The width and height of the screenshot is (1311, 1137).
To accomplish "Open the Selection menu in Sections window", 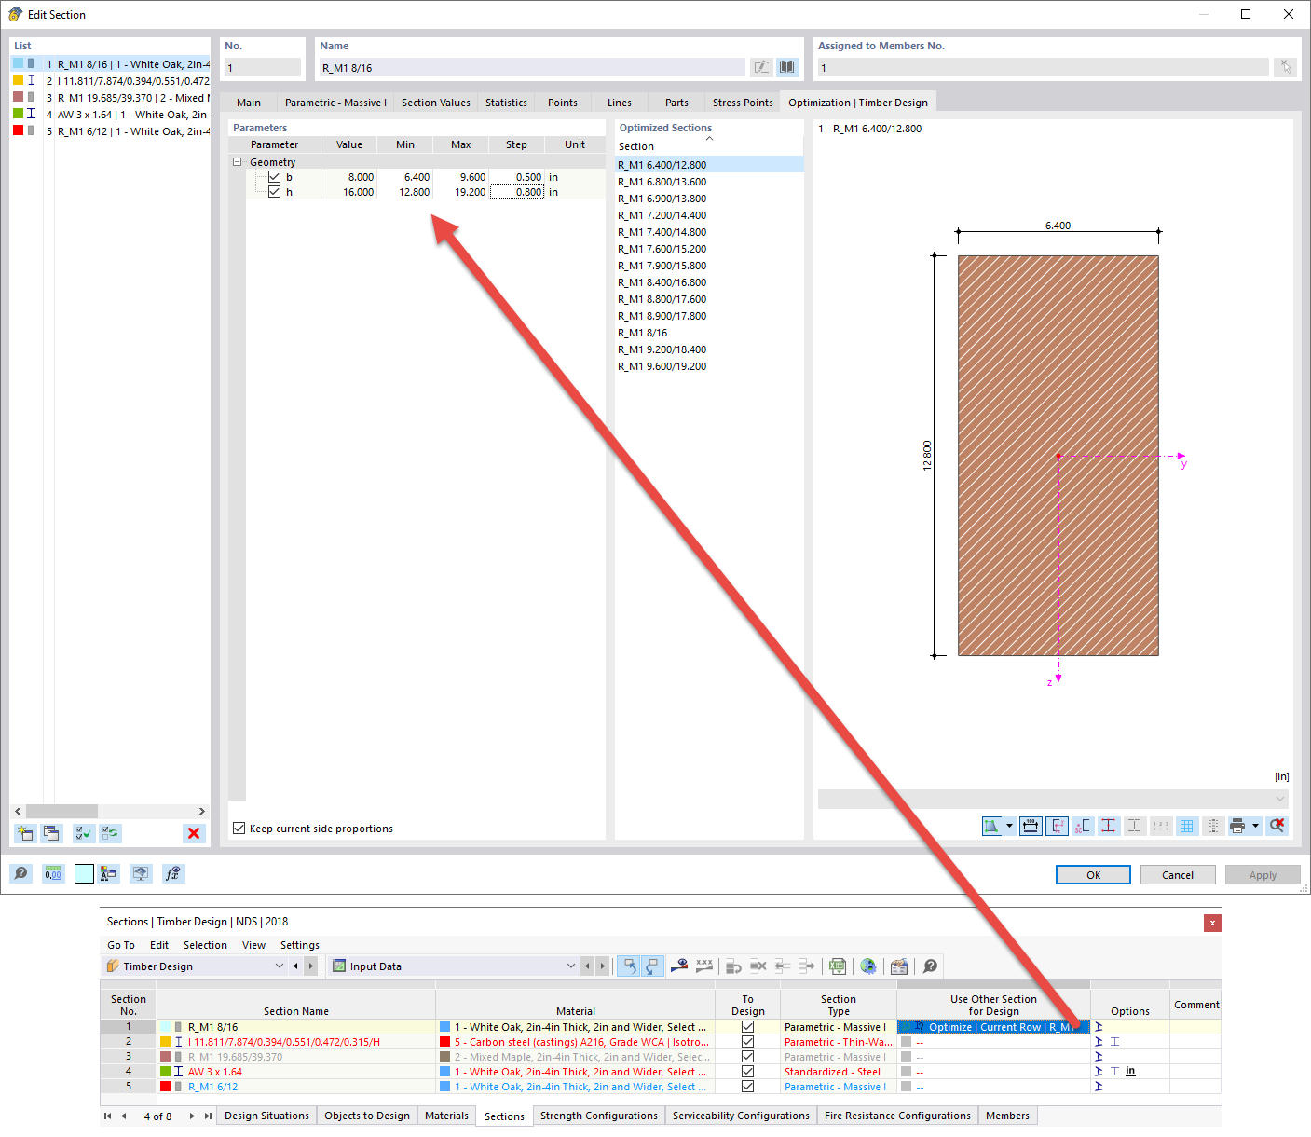I will [205, 945].
